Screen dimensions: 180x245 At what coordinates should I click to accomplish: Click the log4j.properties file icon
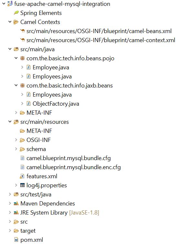pos(22,185)
